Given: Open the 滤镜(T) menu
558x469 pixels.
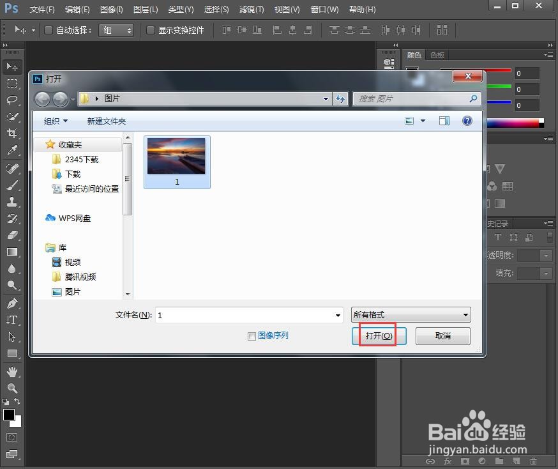Looking at the screenshot, I should [x=252, y=10].
